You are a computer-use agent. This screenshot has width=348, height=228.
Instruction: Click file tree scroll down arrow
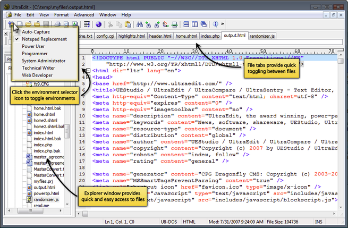67,204
